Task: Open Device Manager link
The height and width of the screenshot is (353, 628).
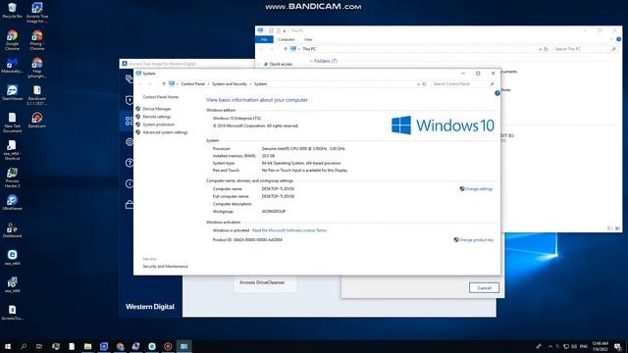Action: [x=157, y=109]
